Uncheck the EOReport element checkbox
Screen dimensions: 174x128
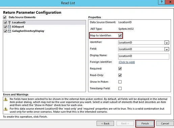pyautogui.click(x=5, y=27)
